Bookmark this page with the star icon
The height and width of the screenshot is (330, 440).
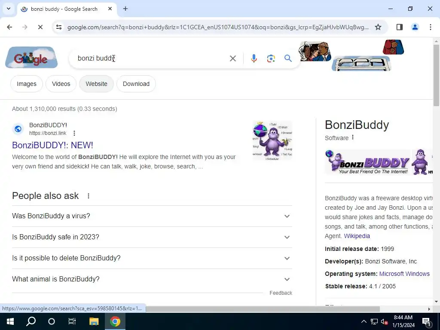378,27
